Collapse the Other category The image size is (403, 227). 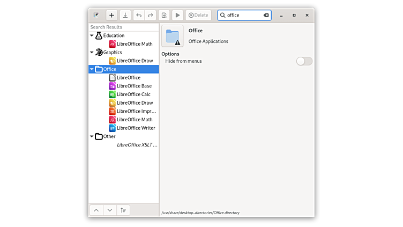[x=92, y=136]
